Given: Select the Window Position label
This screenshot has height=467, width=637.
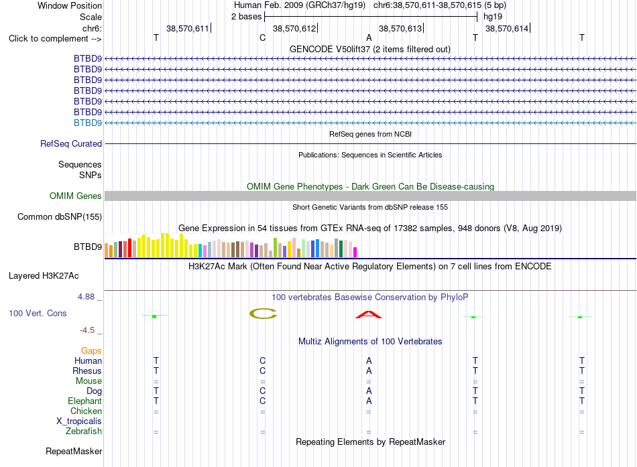Looking at the screenshot, I should 70,5.
